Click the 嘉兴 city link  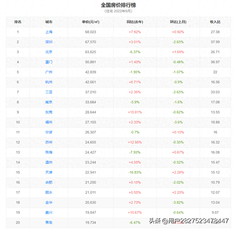49,212
